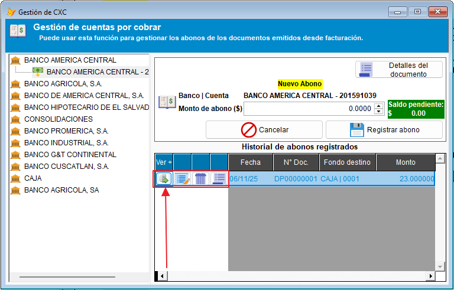Click grid vertical scrollbar down arrow
Viewport: 454px width, 290px height.
[x=440, y=266]
